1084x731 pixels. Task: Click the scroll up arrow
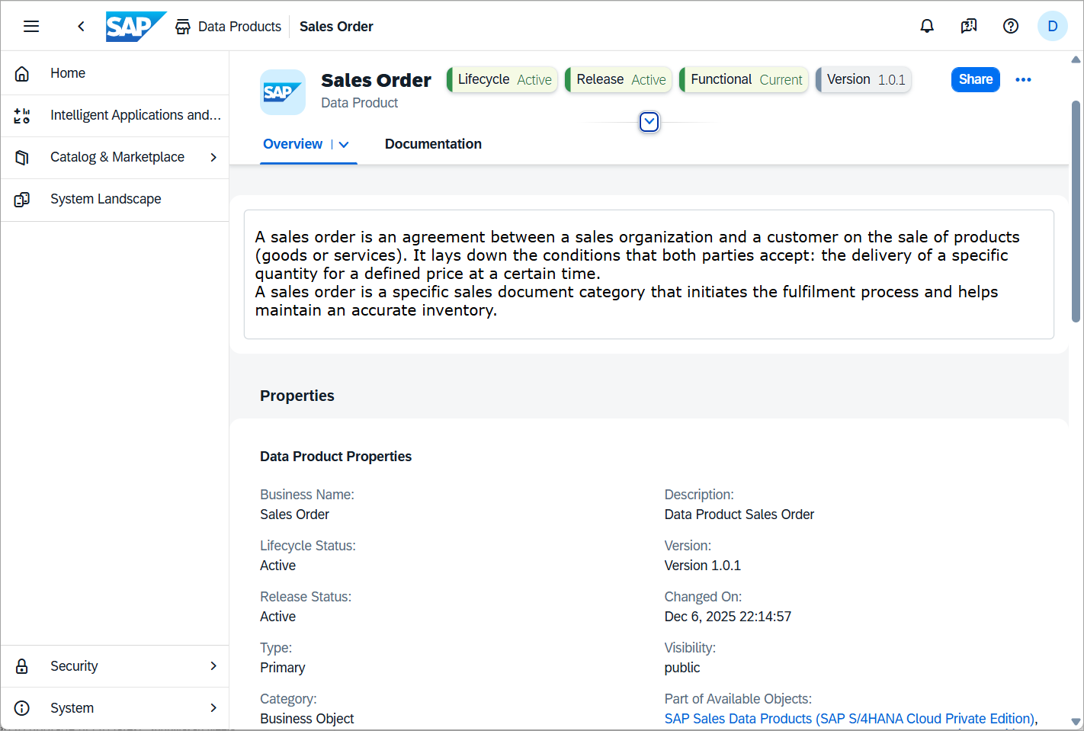pyautogui.click(x=1076, y=59)
